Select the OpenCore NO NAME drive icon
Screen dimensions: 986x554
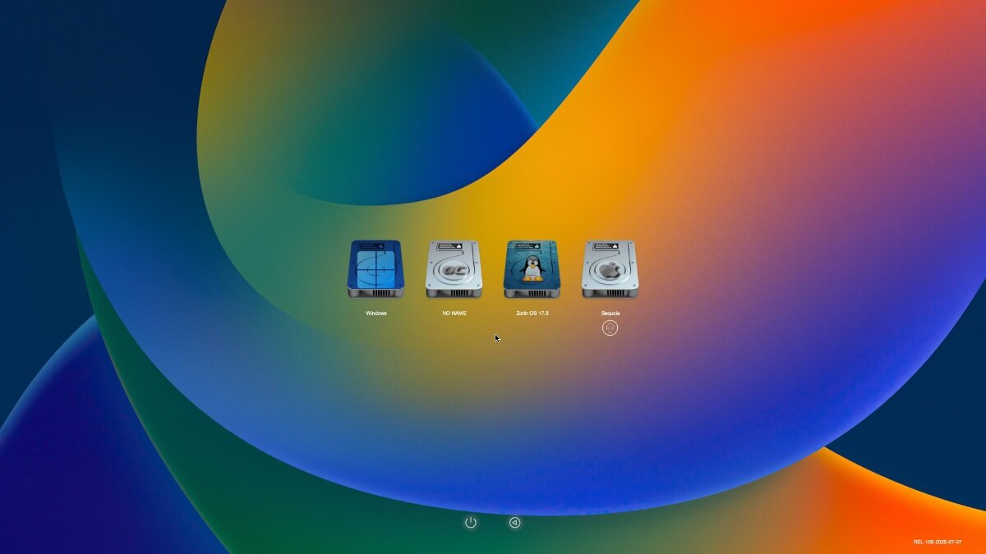pyautogui.click(x=454, y=269)
